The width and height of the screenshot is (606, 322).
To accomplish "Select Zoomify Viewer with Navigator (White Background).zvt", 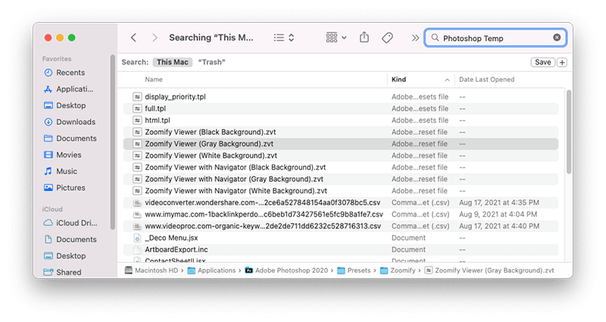I will tap(341, 191).
